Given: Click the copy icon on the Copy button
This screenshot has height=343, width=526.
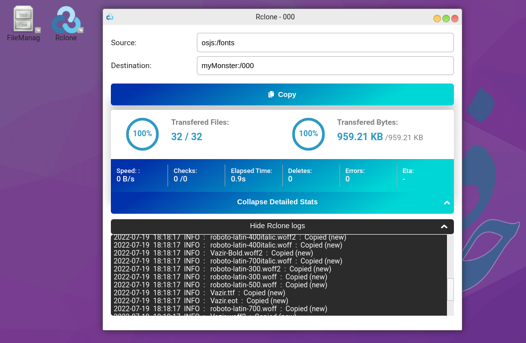Looking at the screenshot, I should tap(271, 94).
